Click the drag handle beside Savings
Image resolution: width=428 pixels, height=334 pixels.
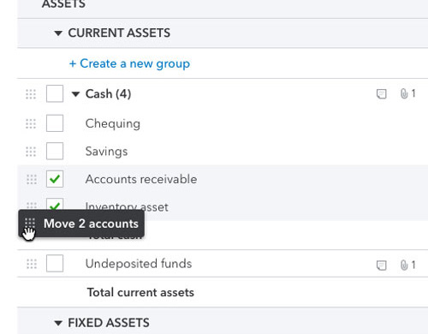click(x=31, y=152)
